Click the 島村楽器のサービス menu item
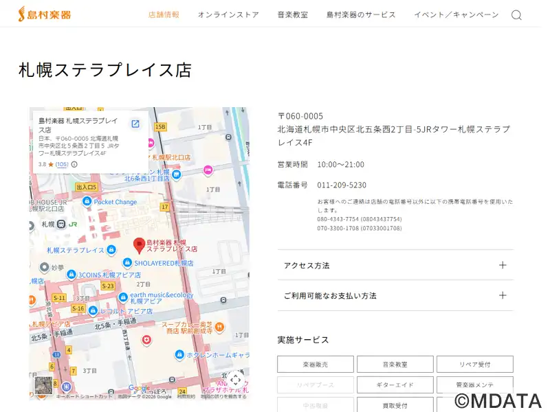 [x=361, y=14]
